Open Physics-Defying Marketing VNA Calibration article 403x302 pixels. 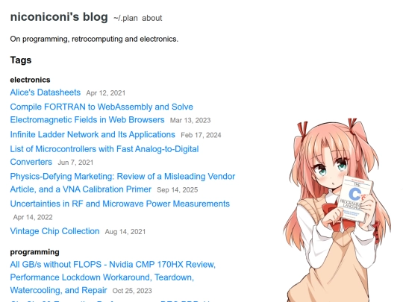point(122,183)
